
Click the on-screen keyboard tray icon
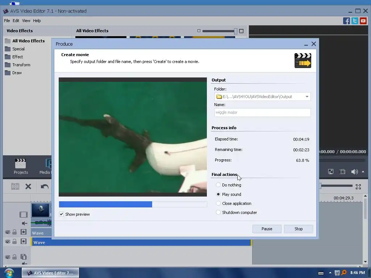(x=321, y=273)
